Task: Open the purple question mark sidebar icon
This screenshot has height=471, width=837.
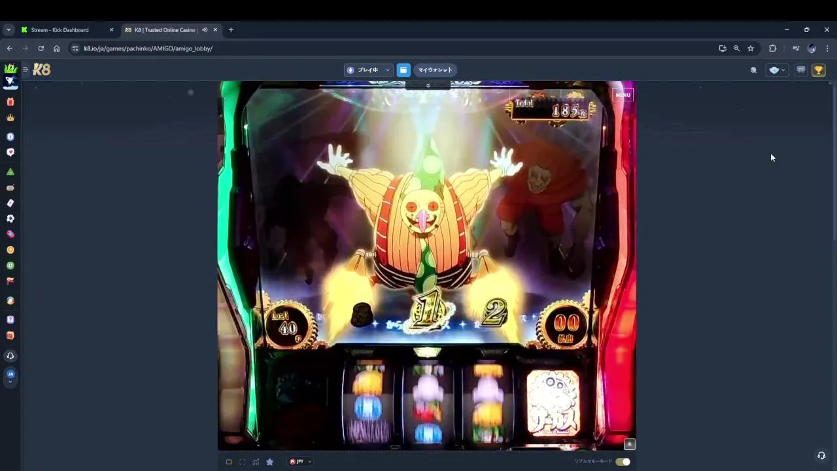Action: click(x=10, y=320)
